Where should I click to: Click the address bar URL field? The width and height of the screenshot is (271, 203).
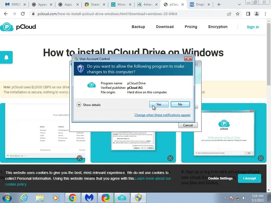(x=107, y=14)
